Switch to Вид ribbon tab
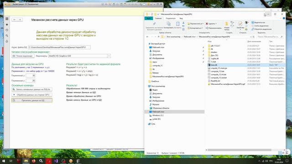This screenshot has height=164, width=292. coord(181,18)
